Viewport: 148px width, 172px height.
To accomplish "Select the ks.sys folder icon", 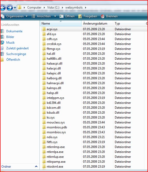I will pyautogui.click(x=44, y=118).
